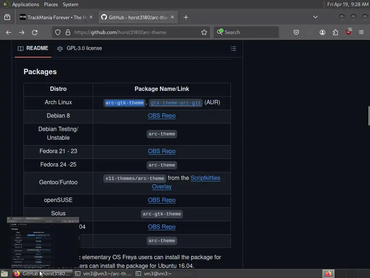Open the uBlock Origin extension icon

pyautogui.click(x=349, y=32)
